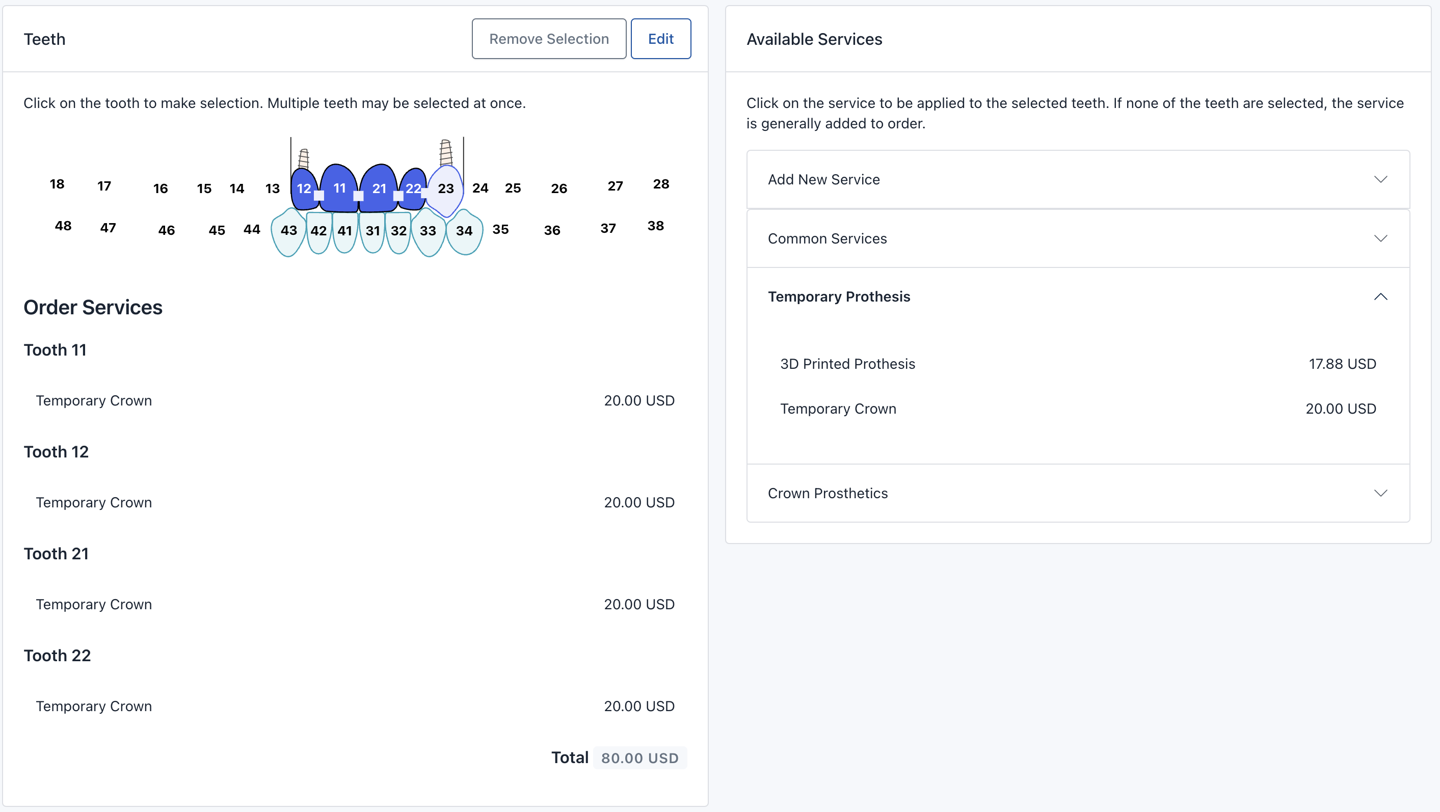Click the implant screw above tooth 12
This screenshot has height=812, width=1440.
point(304,159)
